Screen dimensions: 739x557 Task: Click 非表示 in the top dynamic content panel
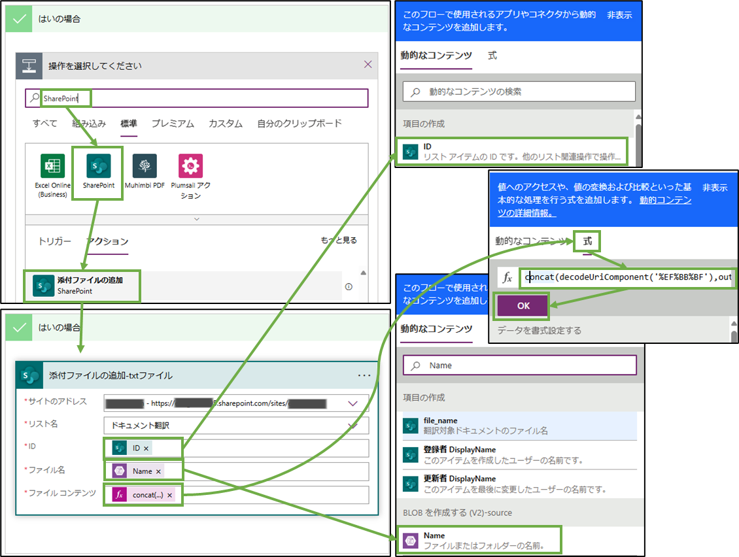(619, 15)
